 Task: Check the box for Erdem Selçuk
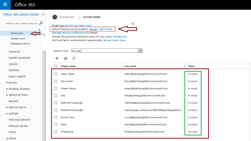tap(56, 88)
